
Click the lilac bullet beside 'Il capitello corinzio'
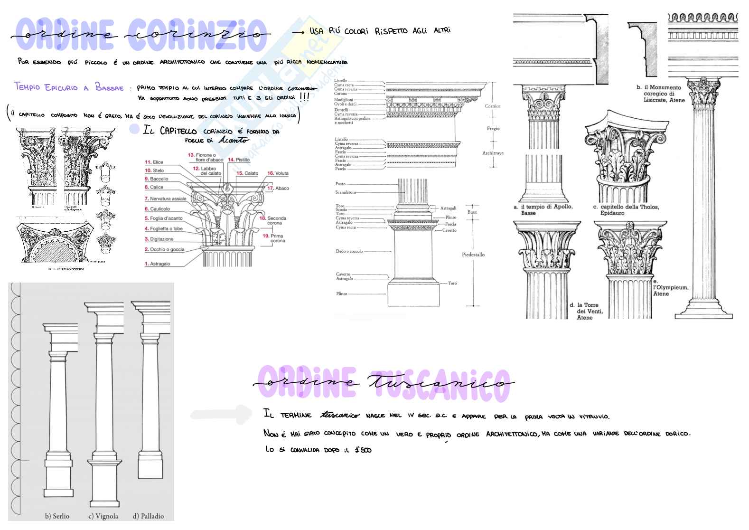click(135, 129)
